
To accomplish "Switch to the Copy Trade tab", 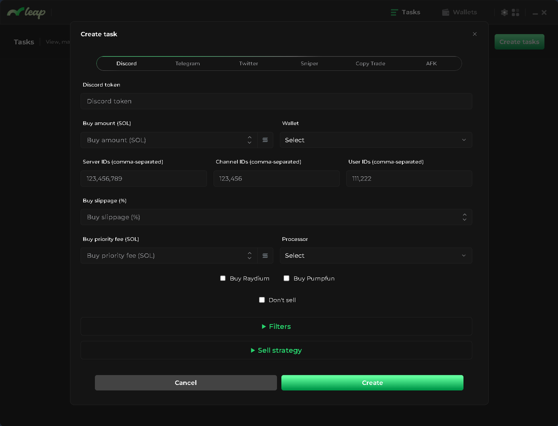I will (370, 63).
